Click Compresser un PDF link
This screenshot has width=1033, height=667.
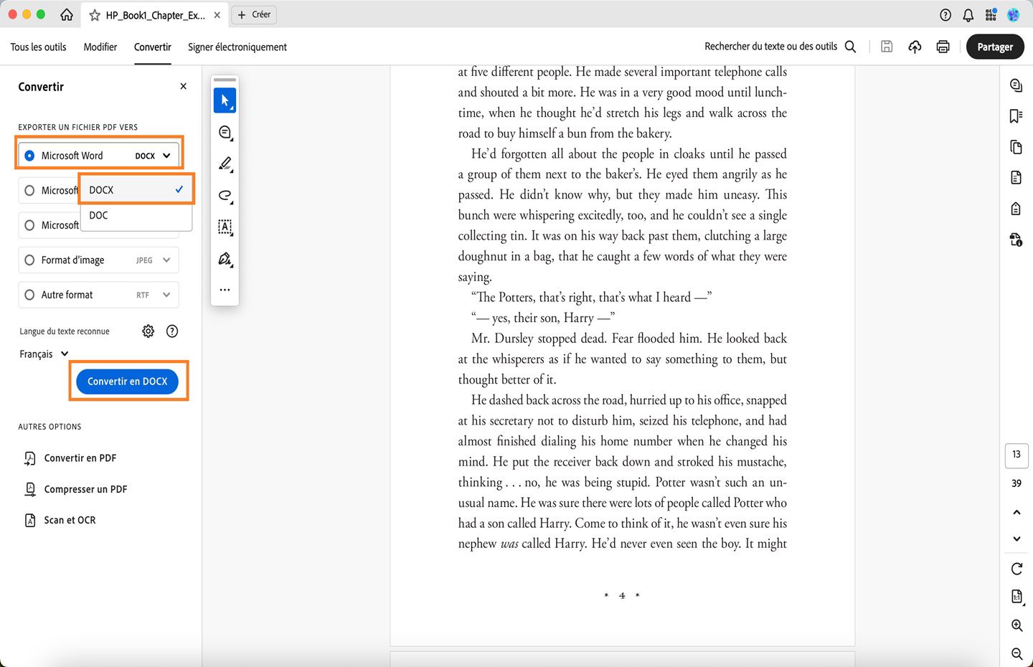pyautogui.click(x=84, y=488)
